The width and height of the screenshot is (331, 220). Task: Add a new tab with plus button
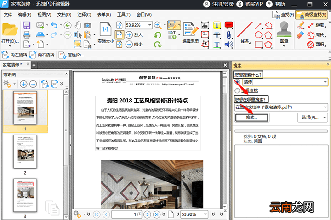(x=34, y=65)
